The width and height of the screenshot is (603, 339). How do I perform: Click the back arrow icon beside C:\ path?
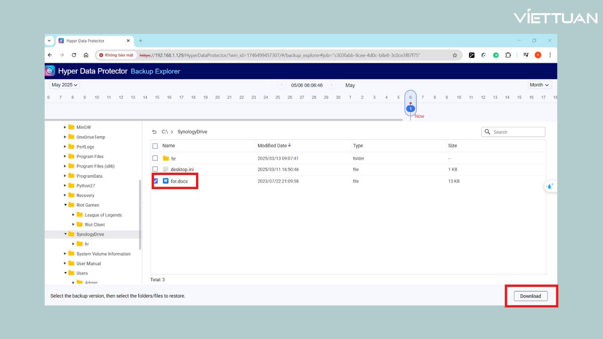coord(155,132)
